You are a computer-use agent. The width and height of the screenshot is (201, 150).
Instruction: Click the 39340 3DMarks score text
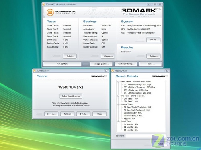(x=71, y=87)
